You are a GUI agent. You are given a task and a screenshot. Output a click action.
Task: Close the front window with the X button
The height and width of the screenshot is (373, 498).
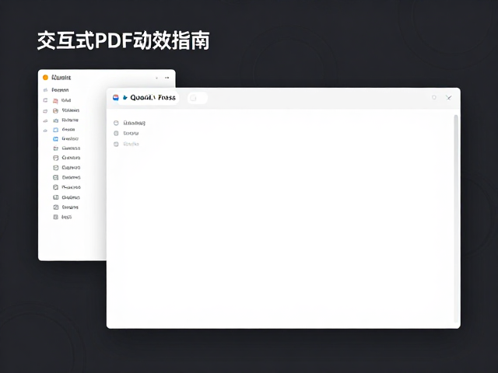448,98
